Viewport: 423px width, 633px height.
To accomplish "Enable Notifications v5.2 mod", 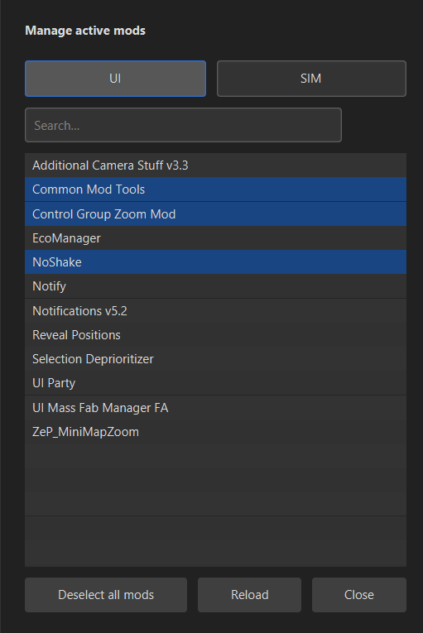I will 216,311.
